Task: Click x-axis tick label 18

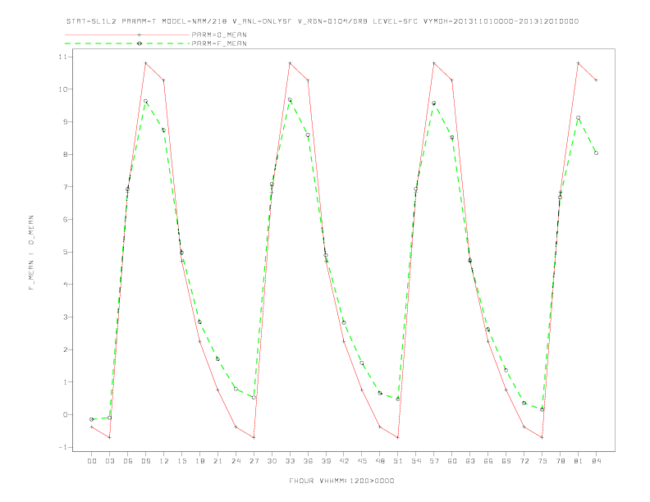Action: 199,461
